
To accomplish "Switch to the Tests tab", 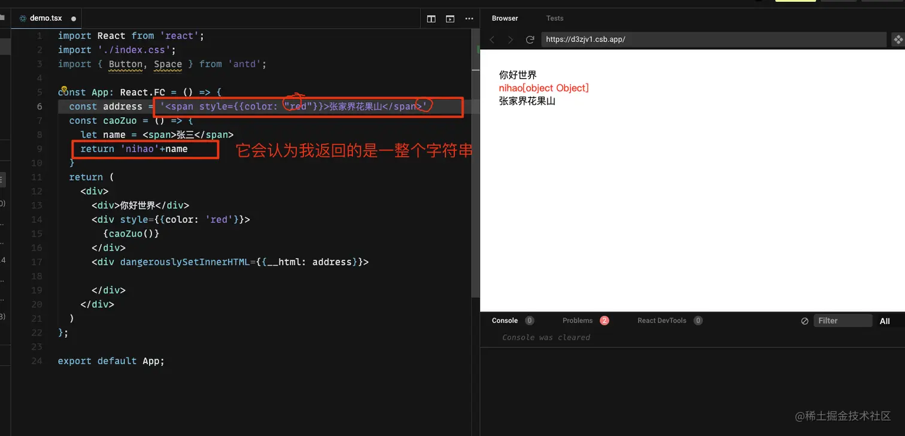I will (555, 19).
